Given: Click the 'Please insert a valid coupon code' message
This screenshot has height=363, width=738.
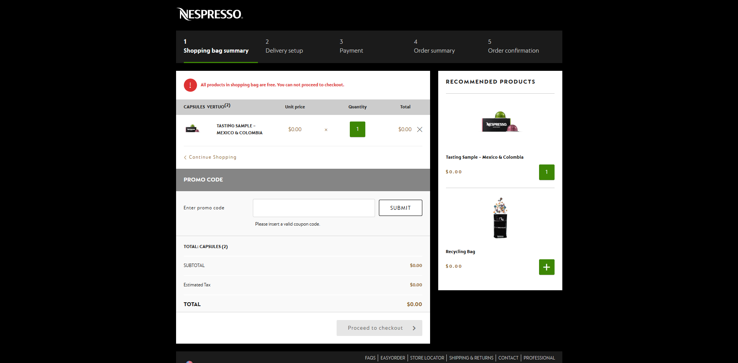Looking at the screenshot, I should point(287,224).
